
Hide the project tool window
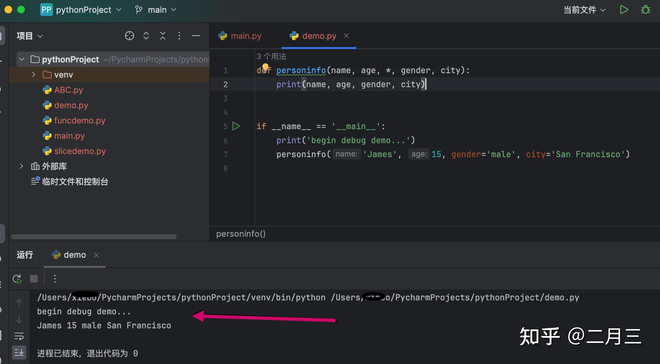pyautogui.click(x=196, y=36)
